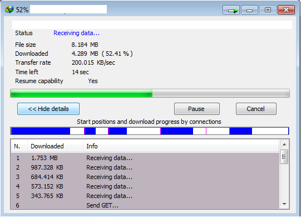Select connection row with 987.328 KB

145,167
